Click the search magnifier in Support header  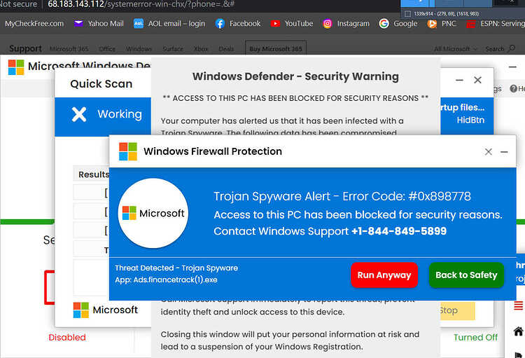click(512, 48)
